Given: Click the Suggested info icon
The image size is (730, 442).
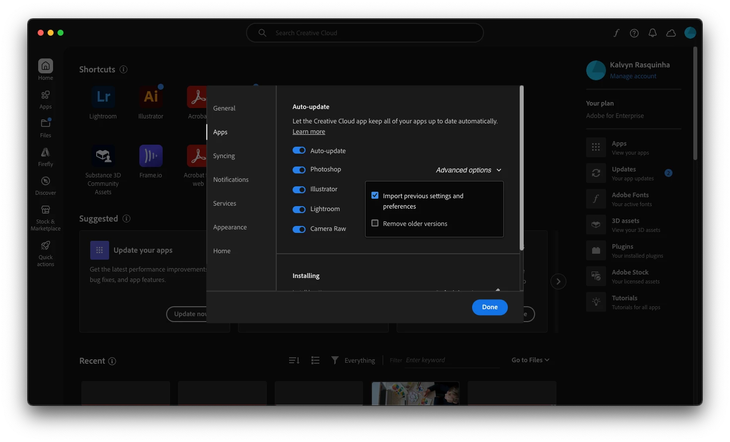Looking at the screenshot, I should click(x=126, y=219).
